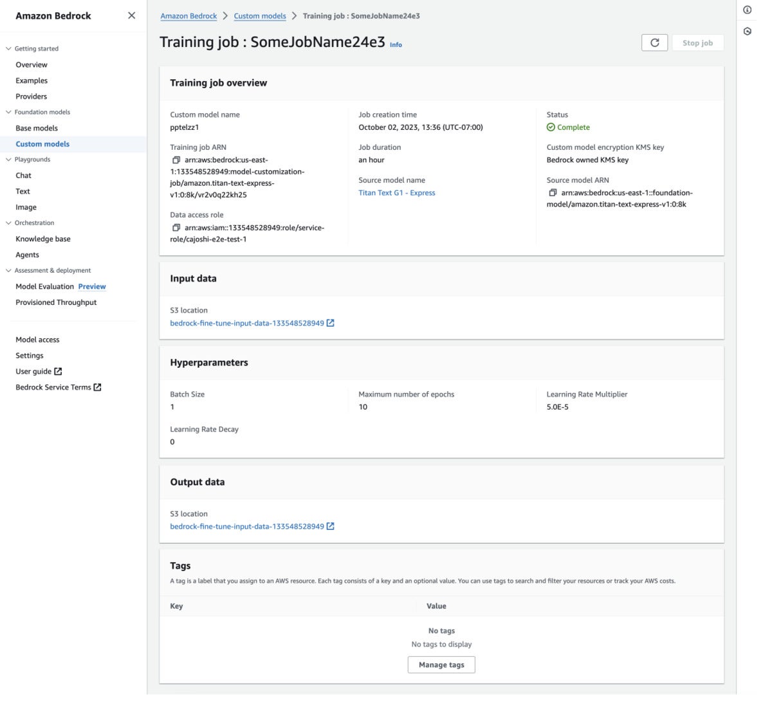This screenshot has width=772, height=712.
Task: Copy the Data access role ARN
Action: click(176, 228)
